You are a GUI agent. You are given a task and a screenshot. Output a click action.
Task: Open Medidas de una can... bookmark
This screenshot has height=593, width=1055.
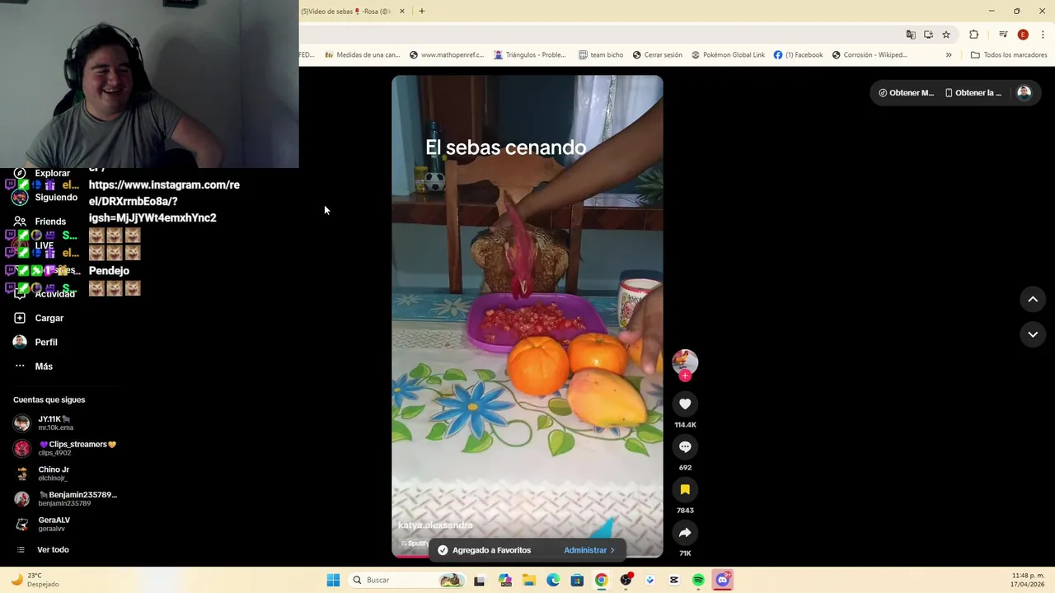click(362, 55)
